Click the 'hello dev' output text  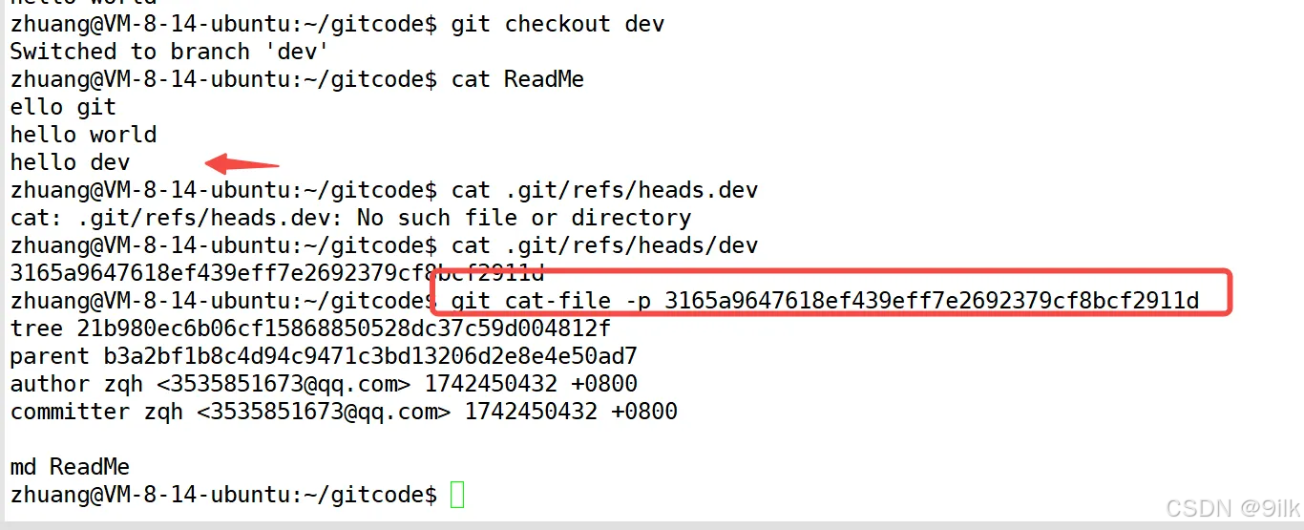(70, 162)
